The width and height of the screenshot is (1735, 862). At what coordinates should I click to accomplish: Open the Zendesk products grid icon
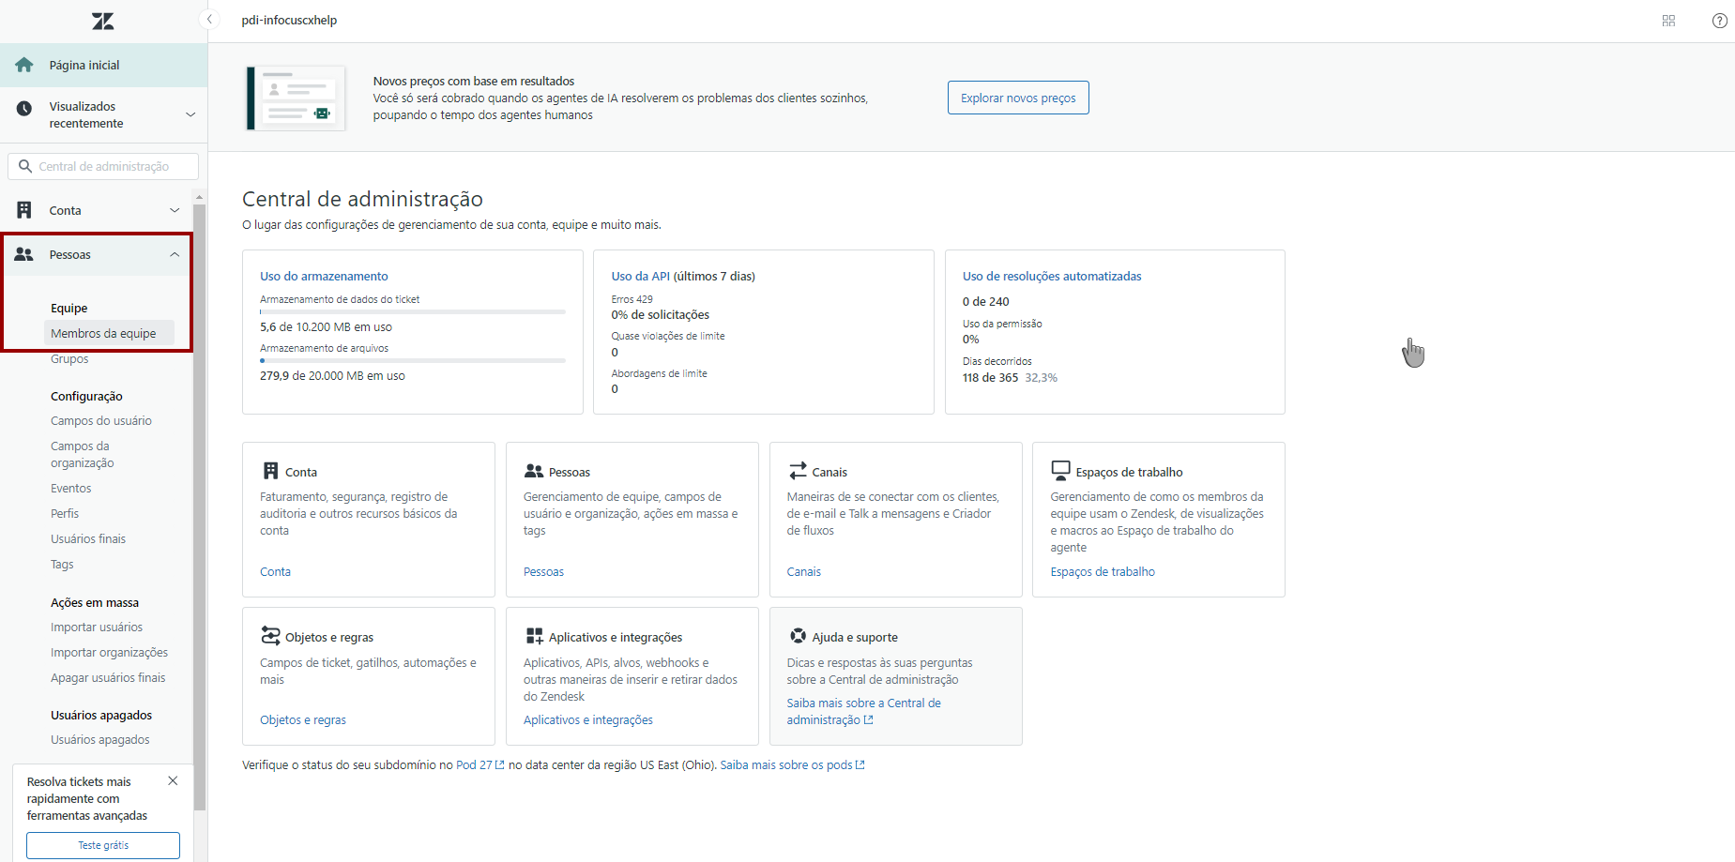pyautogui.click(x=1668, y=21)
